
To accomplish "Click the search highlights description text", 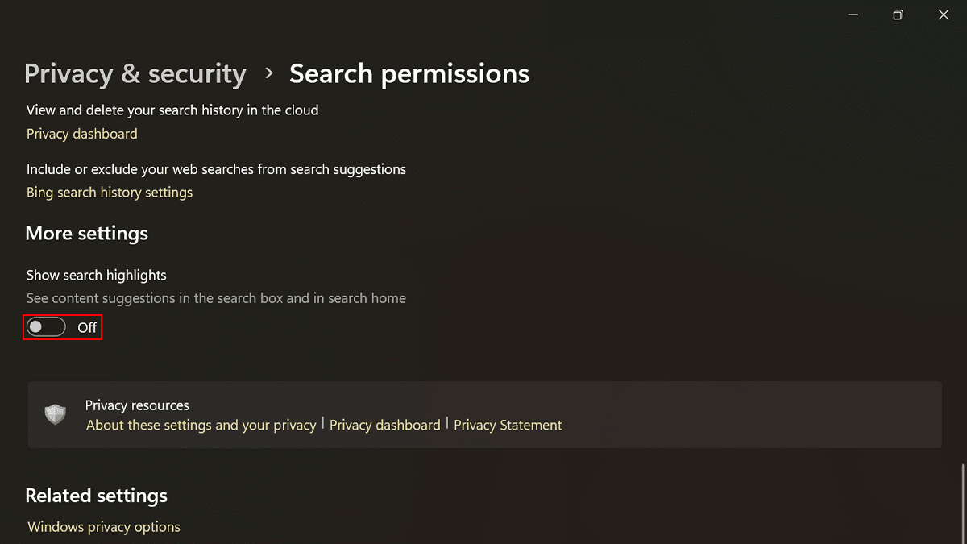I will pyautogui.click(x=216, y=298).
